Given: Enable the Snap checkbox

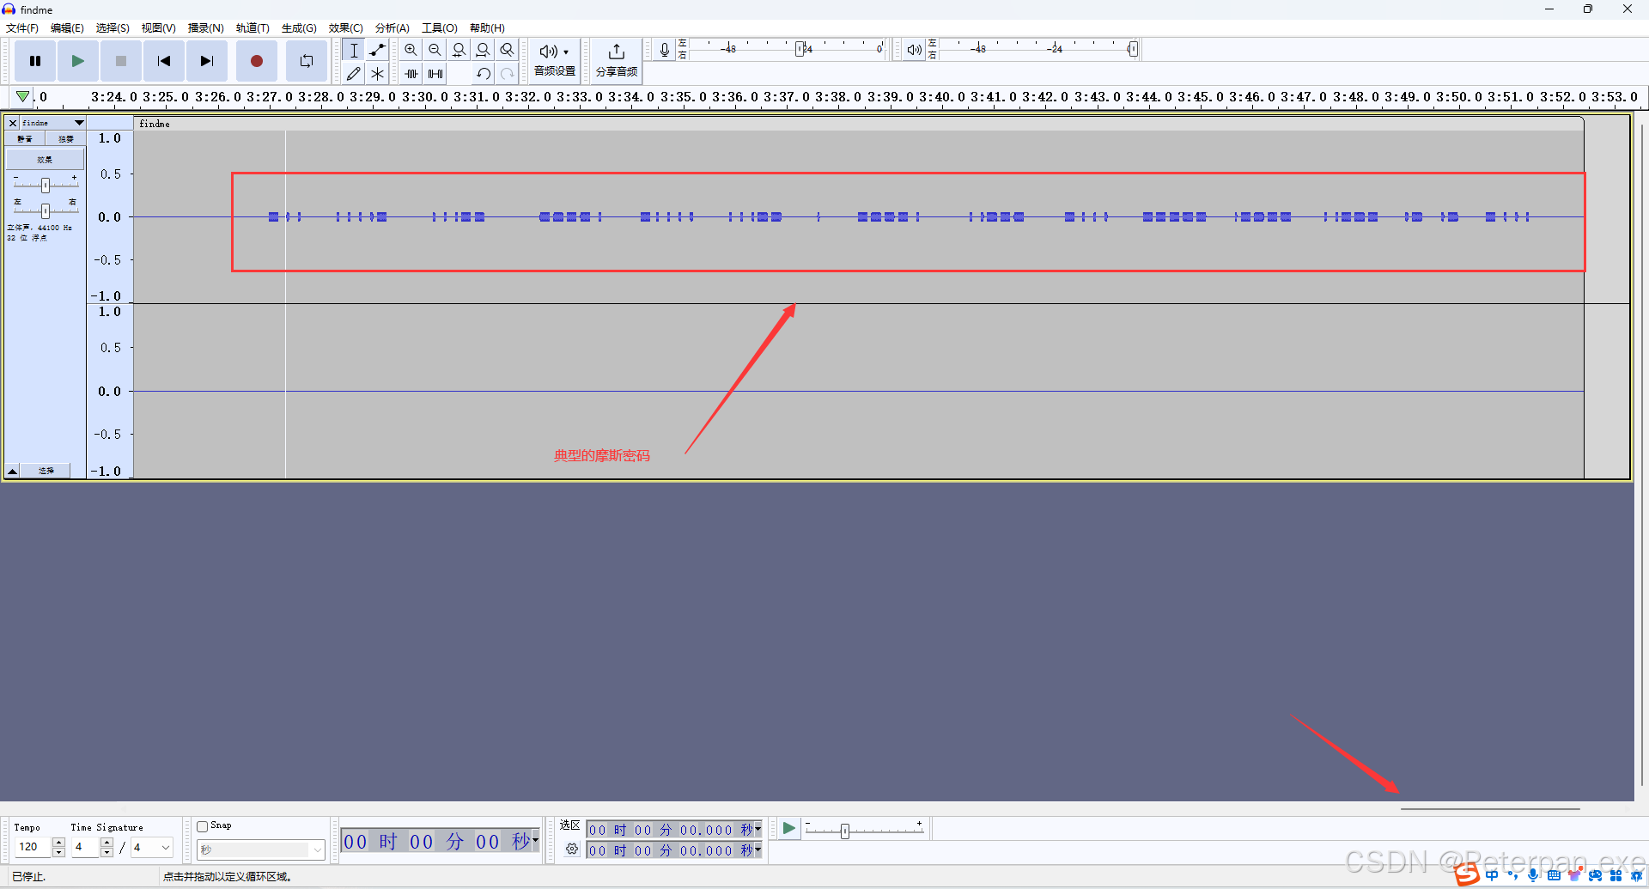Looking at the screenshot, I should pos(203,826).
